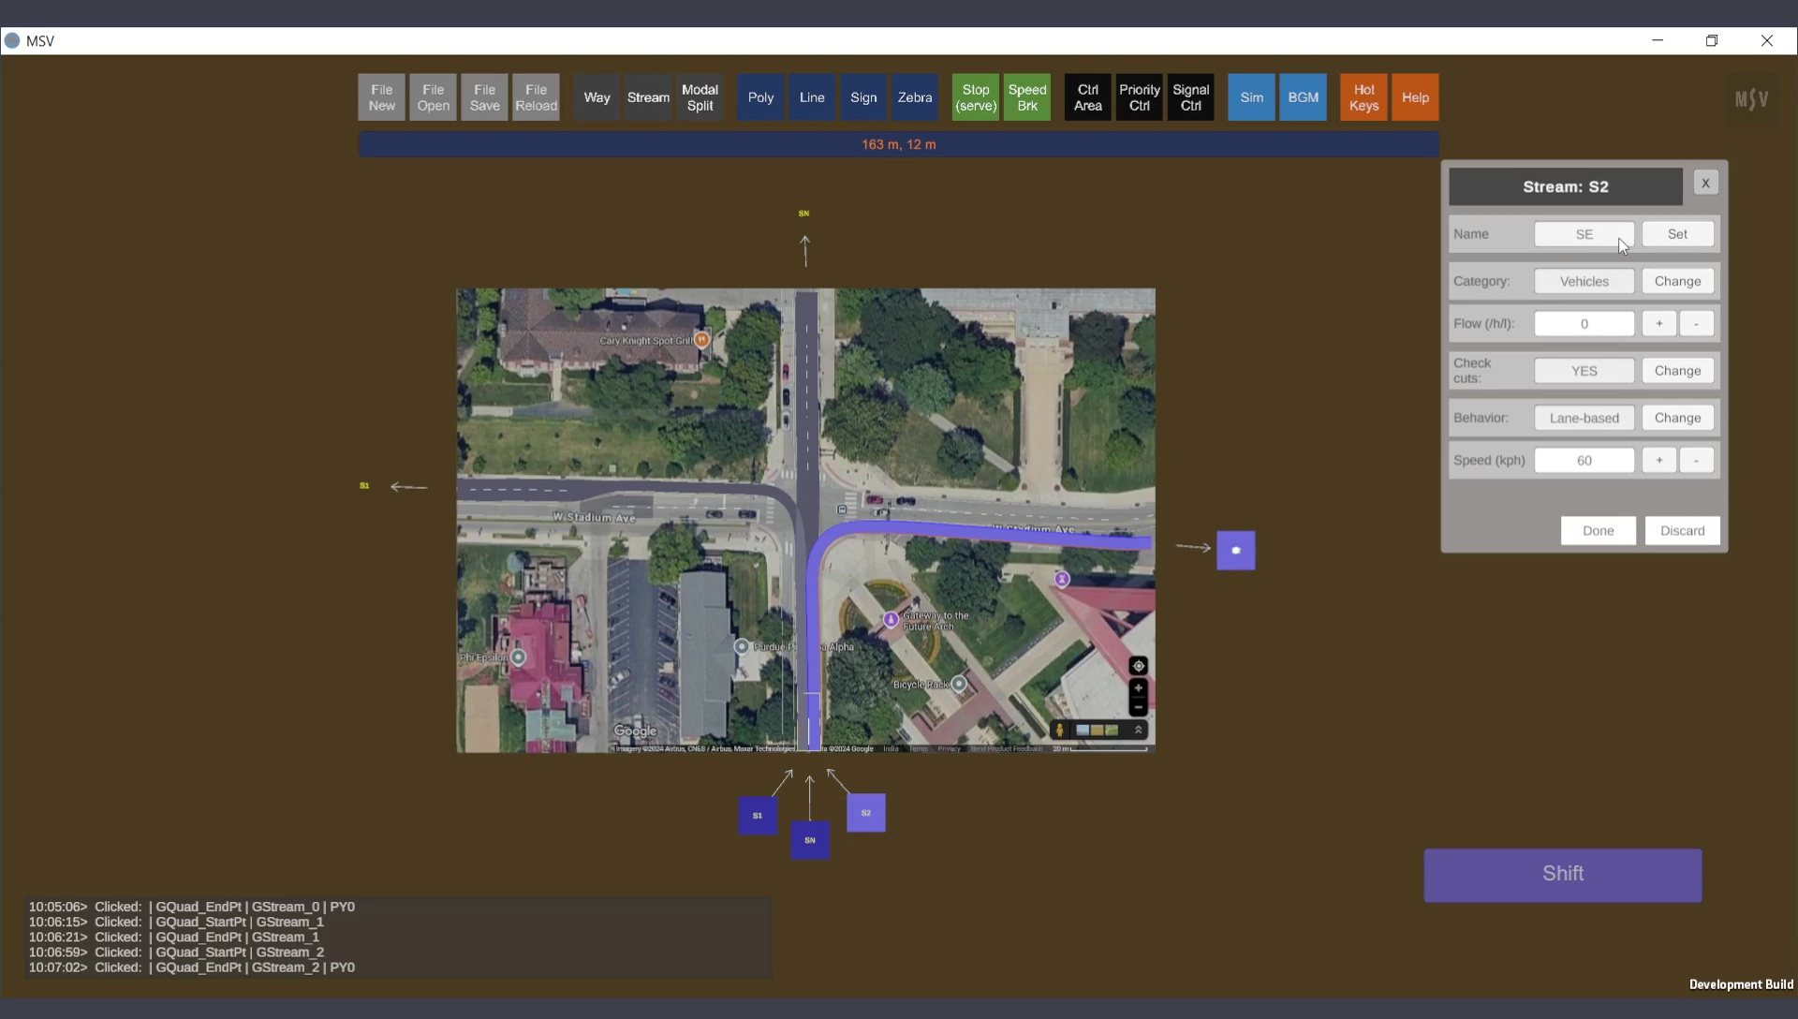Click the white-dot stream end node

pyautogui.click(x=1236, y=551)
